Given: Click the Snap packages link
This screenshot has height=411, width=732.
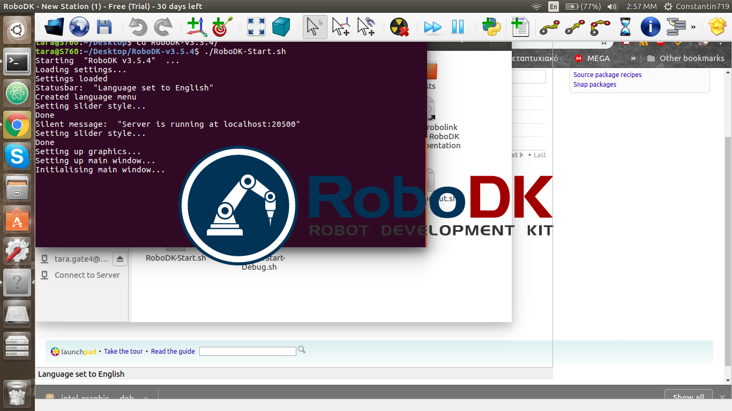Looking at the screenshot, I should (x=595, y=85).
